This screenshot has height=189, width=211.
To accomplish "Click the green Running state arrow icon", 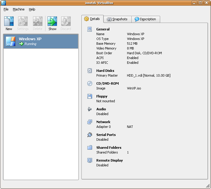I will click(x=21, y=44).
